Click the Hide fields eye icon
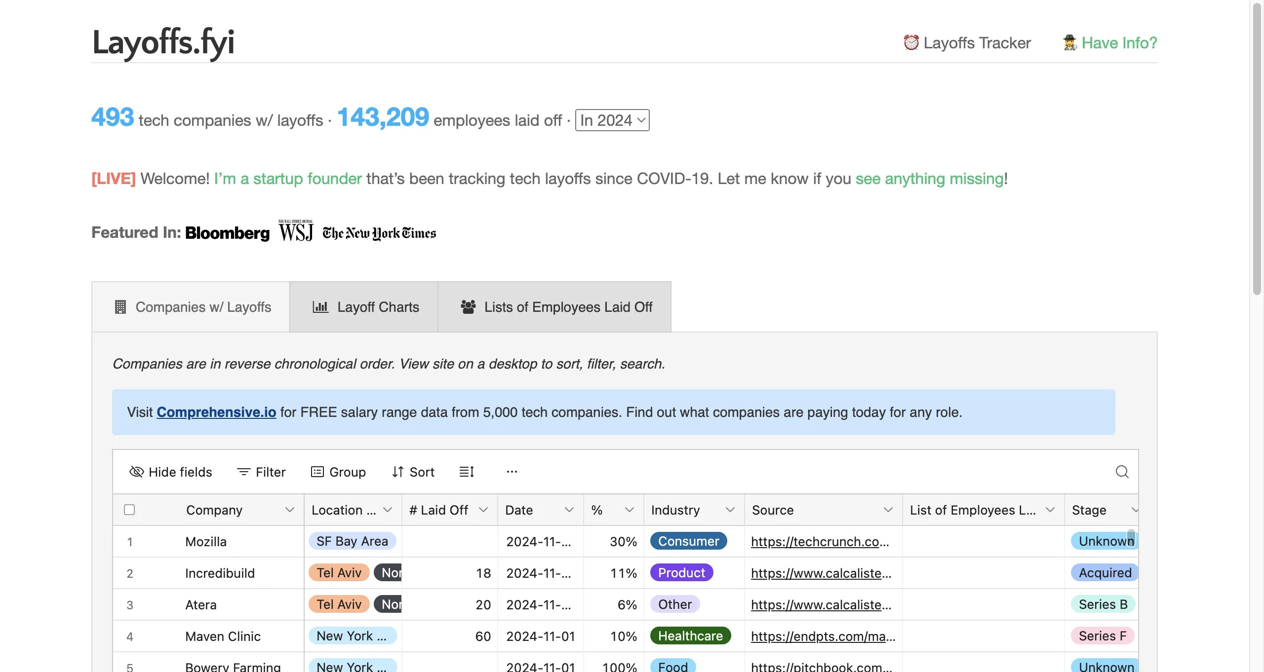This screenshot has height=672, width=1264. click(x=136, y=472)
